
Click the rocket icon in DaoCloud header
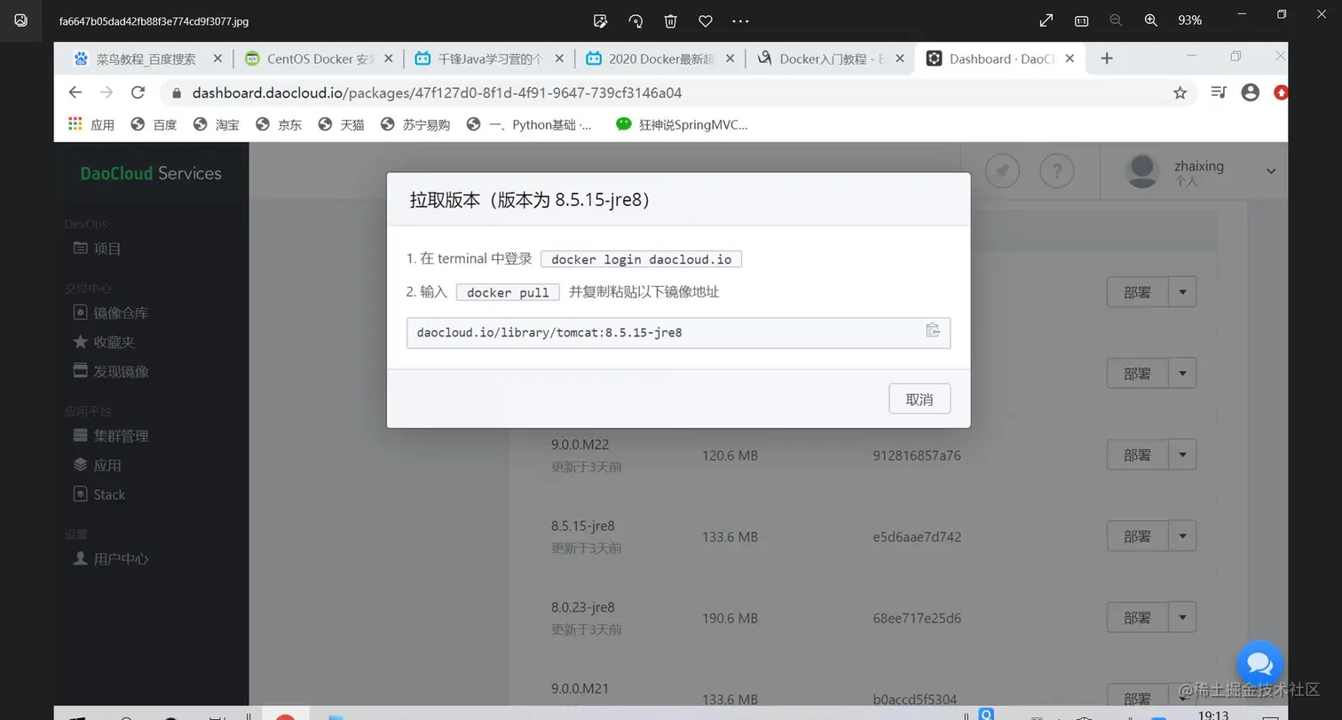[x=1002, y=170]
